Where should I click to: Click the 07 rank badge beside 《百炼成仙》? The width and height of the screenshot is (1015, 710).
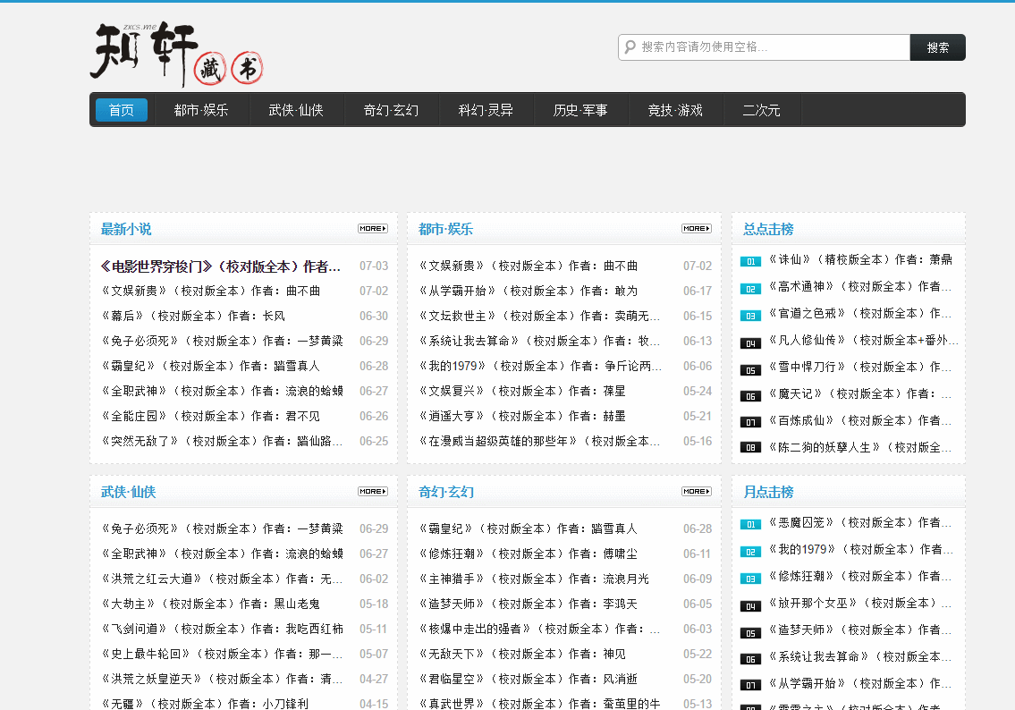click(750, 422)
